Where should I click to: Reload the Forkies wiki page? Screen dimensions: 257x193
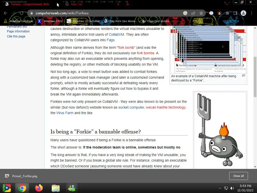[22, 13]
